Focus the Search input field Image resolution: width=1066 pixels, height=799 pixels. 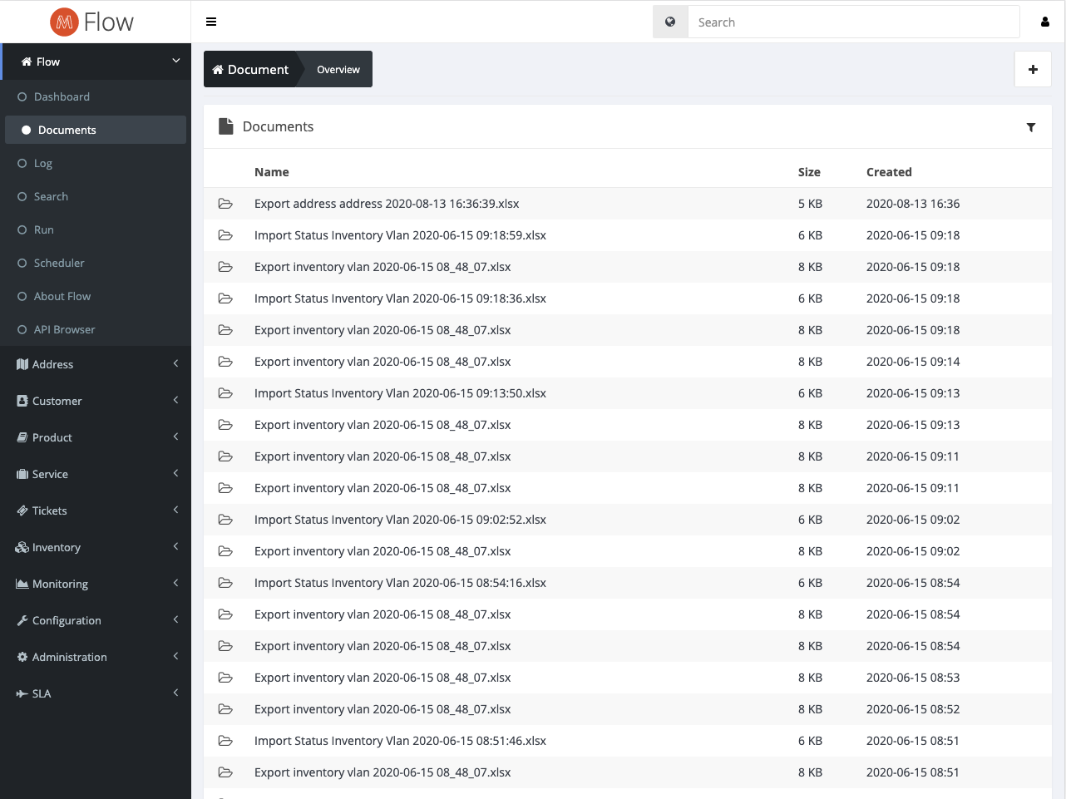point(853,22)
